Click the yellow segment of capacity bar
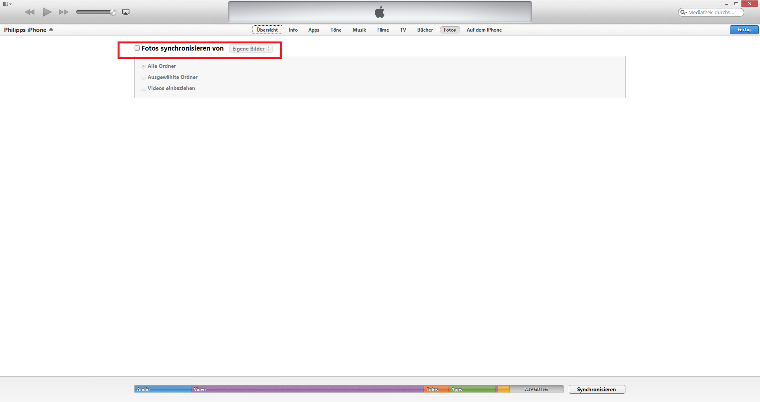Viewport: 760px width, 402px height. 503,389
